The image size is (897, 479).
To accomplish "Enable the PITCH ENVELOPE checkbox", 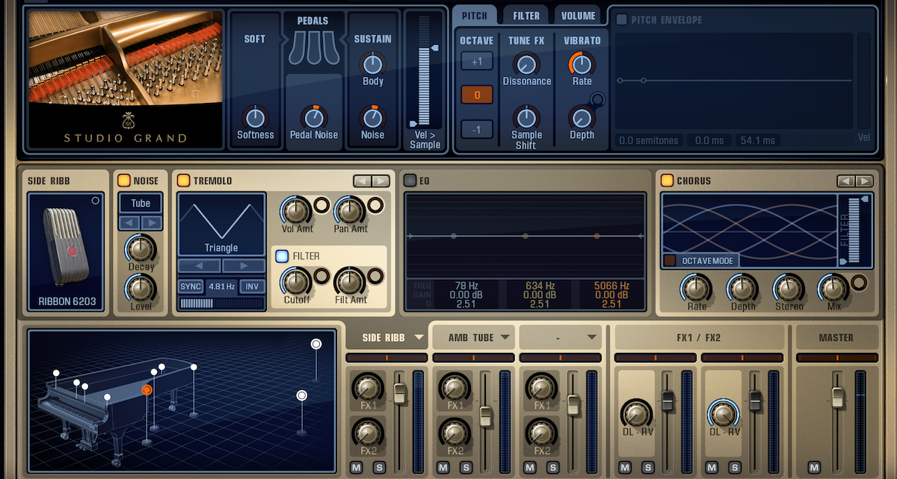I will pyautogui.click(x=622, y=20).
